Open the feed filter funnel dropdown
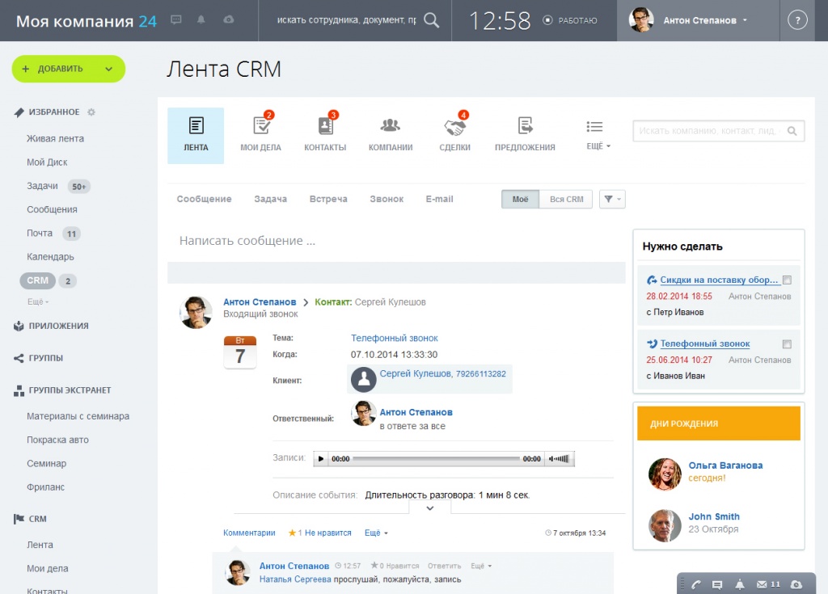The width and height of the screenshot is (828, 594). 612,199
